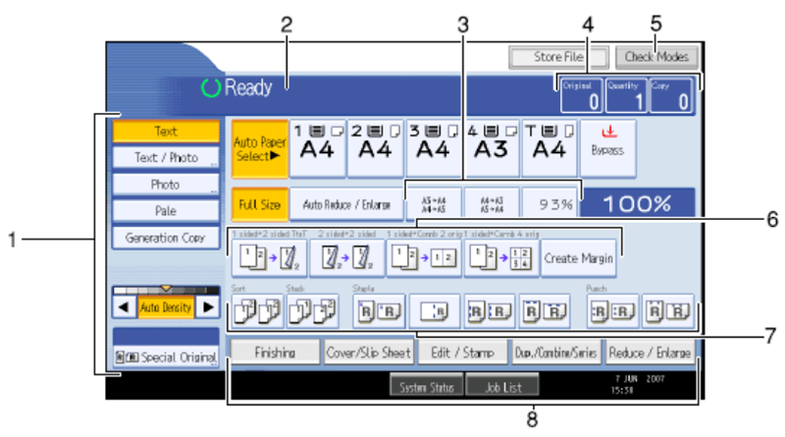Select paper tray 2 A4
This screenshot has height=437, width=785.
click(x=376, y=148)
